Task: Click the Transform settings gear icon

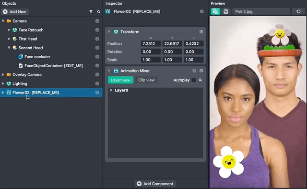Action: coord(201,31)
